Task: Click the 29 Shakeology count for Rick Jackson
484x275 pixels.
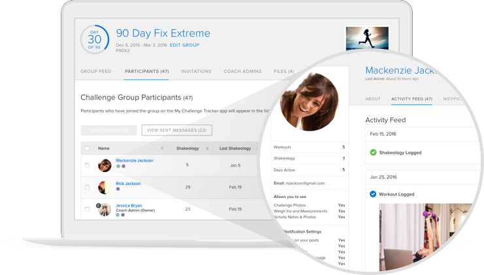Action: coord(187,187)
